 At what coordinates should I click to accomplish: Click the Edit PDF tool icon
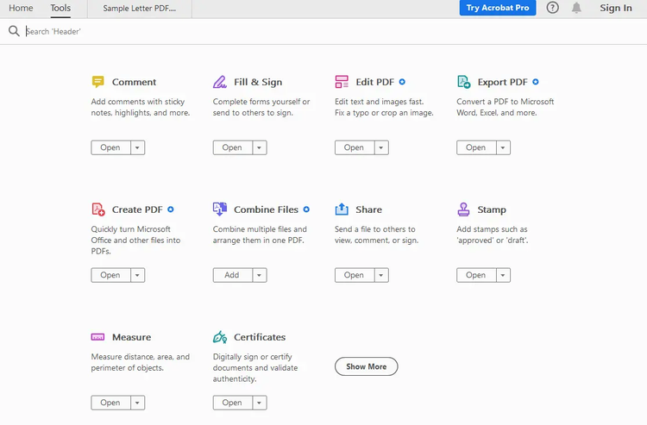[x=342, y=82]
